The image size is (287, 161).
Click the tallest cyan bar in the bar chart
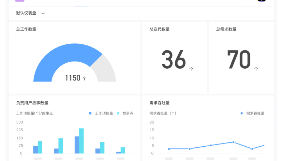point(81,141)
